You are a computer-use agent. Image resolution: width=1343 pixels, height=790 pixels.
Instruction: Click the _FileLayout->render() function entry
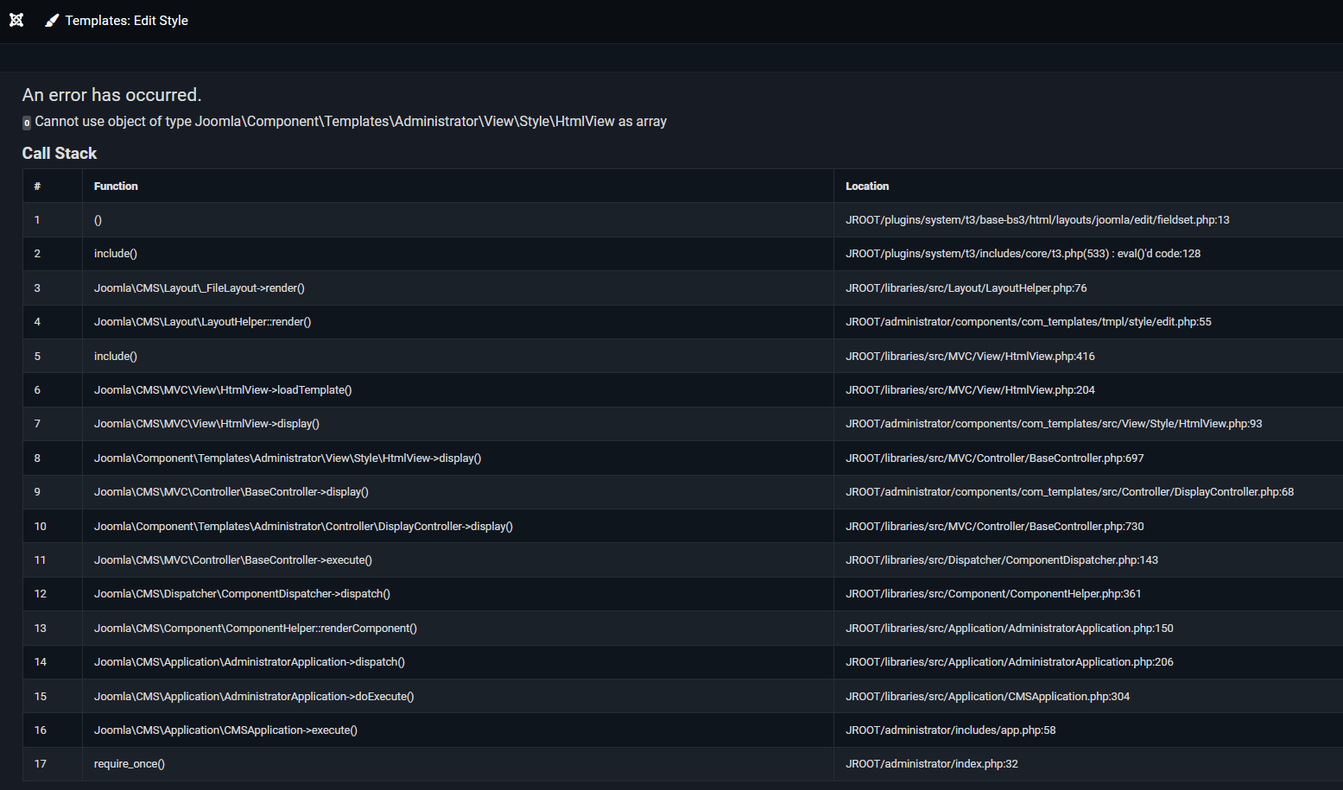[x=199, y=288]
